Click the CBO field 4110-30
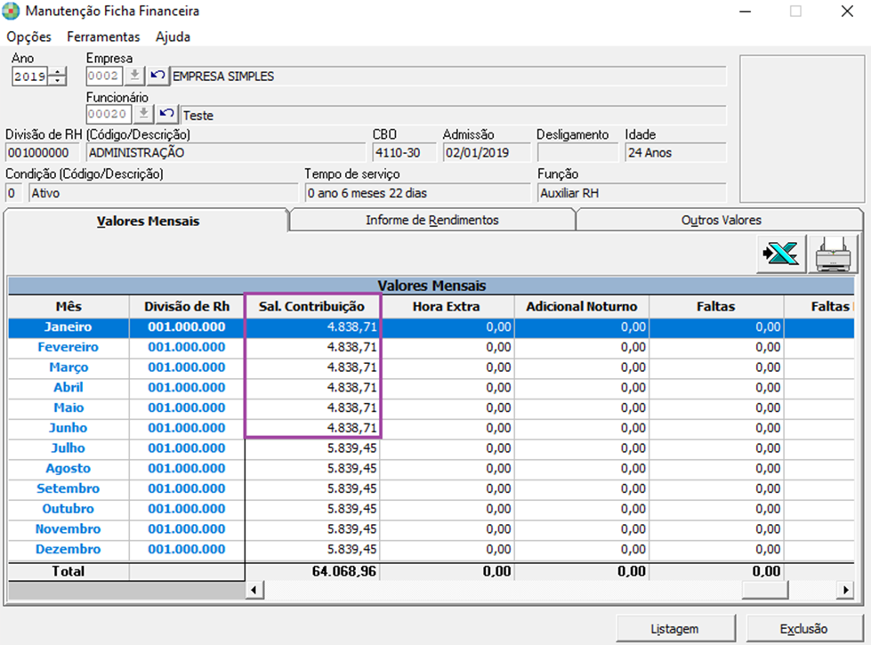The image size is (871, 645). [405, 153]
